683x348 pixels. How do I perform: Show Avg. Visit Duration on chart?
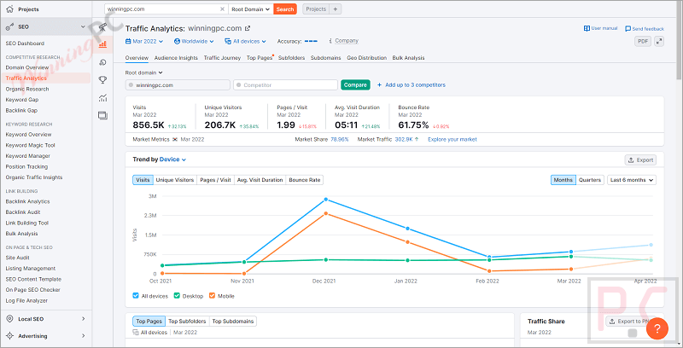[260, 180]
